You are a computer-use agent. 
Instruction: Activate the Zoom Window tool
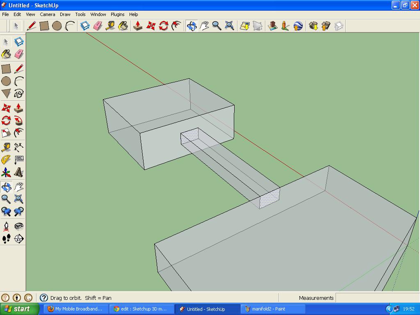pos(19,199)
